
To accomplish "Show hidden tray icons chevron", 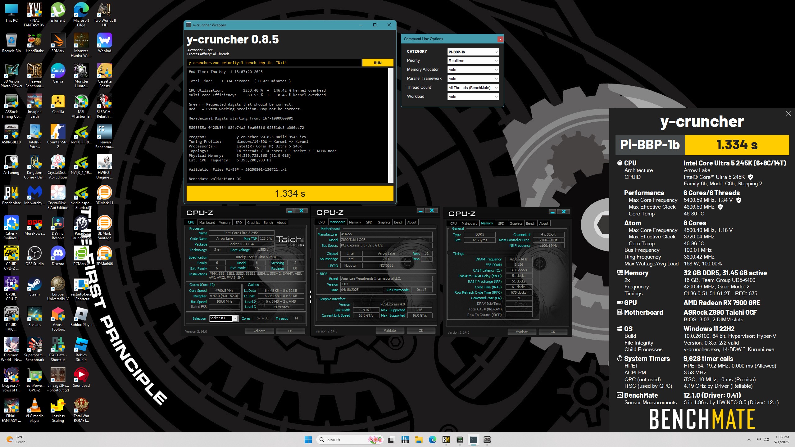I will click(x=749, y=440).
